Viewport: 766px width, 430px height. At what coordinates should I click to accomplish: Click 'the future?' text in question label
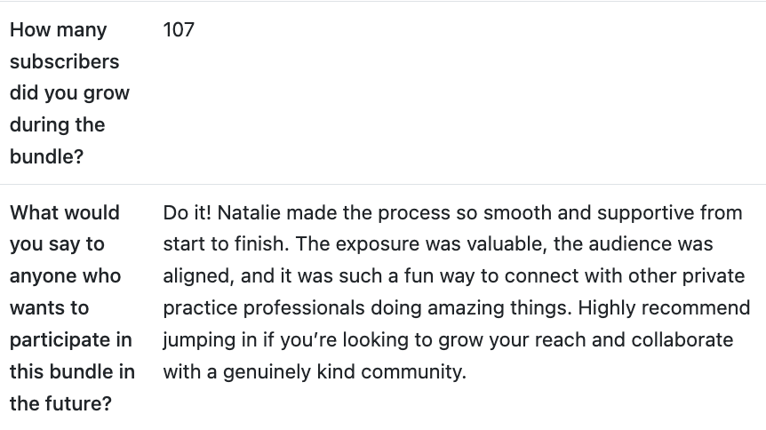pyautogui.click(x=60, y=403)
